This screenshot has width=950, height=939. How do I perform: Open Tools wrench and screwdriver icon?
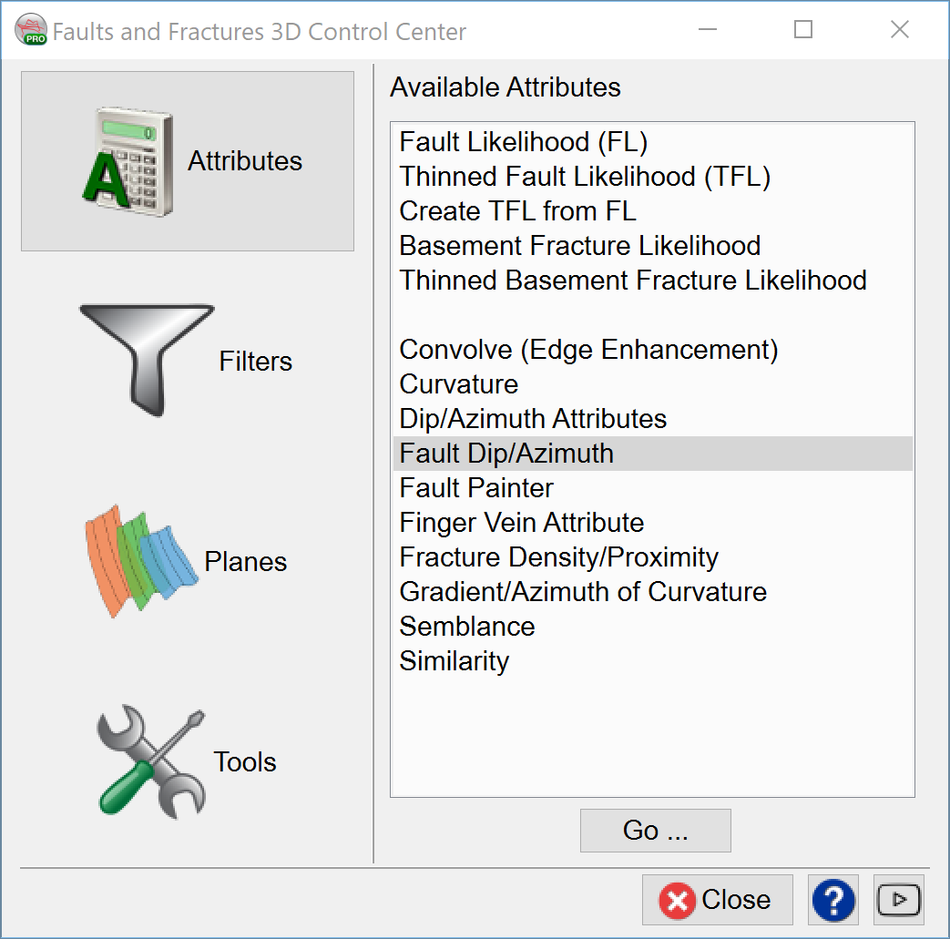pos(150,761)
